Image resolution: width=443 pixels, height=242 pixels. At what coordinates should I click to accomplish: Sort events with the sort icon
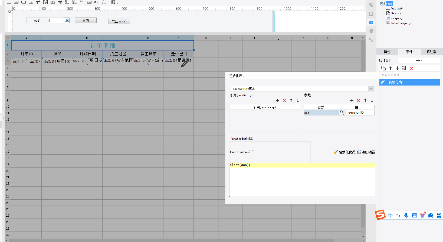coord(405,68)
